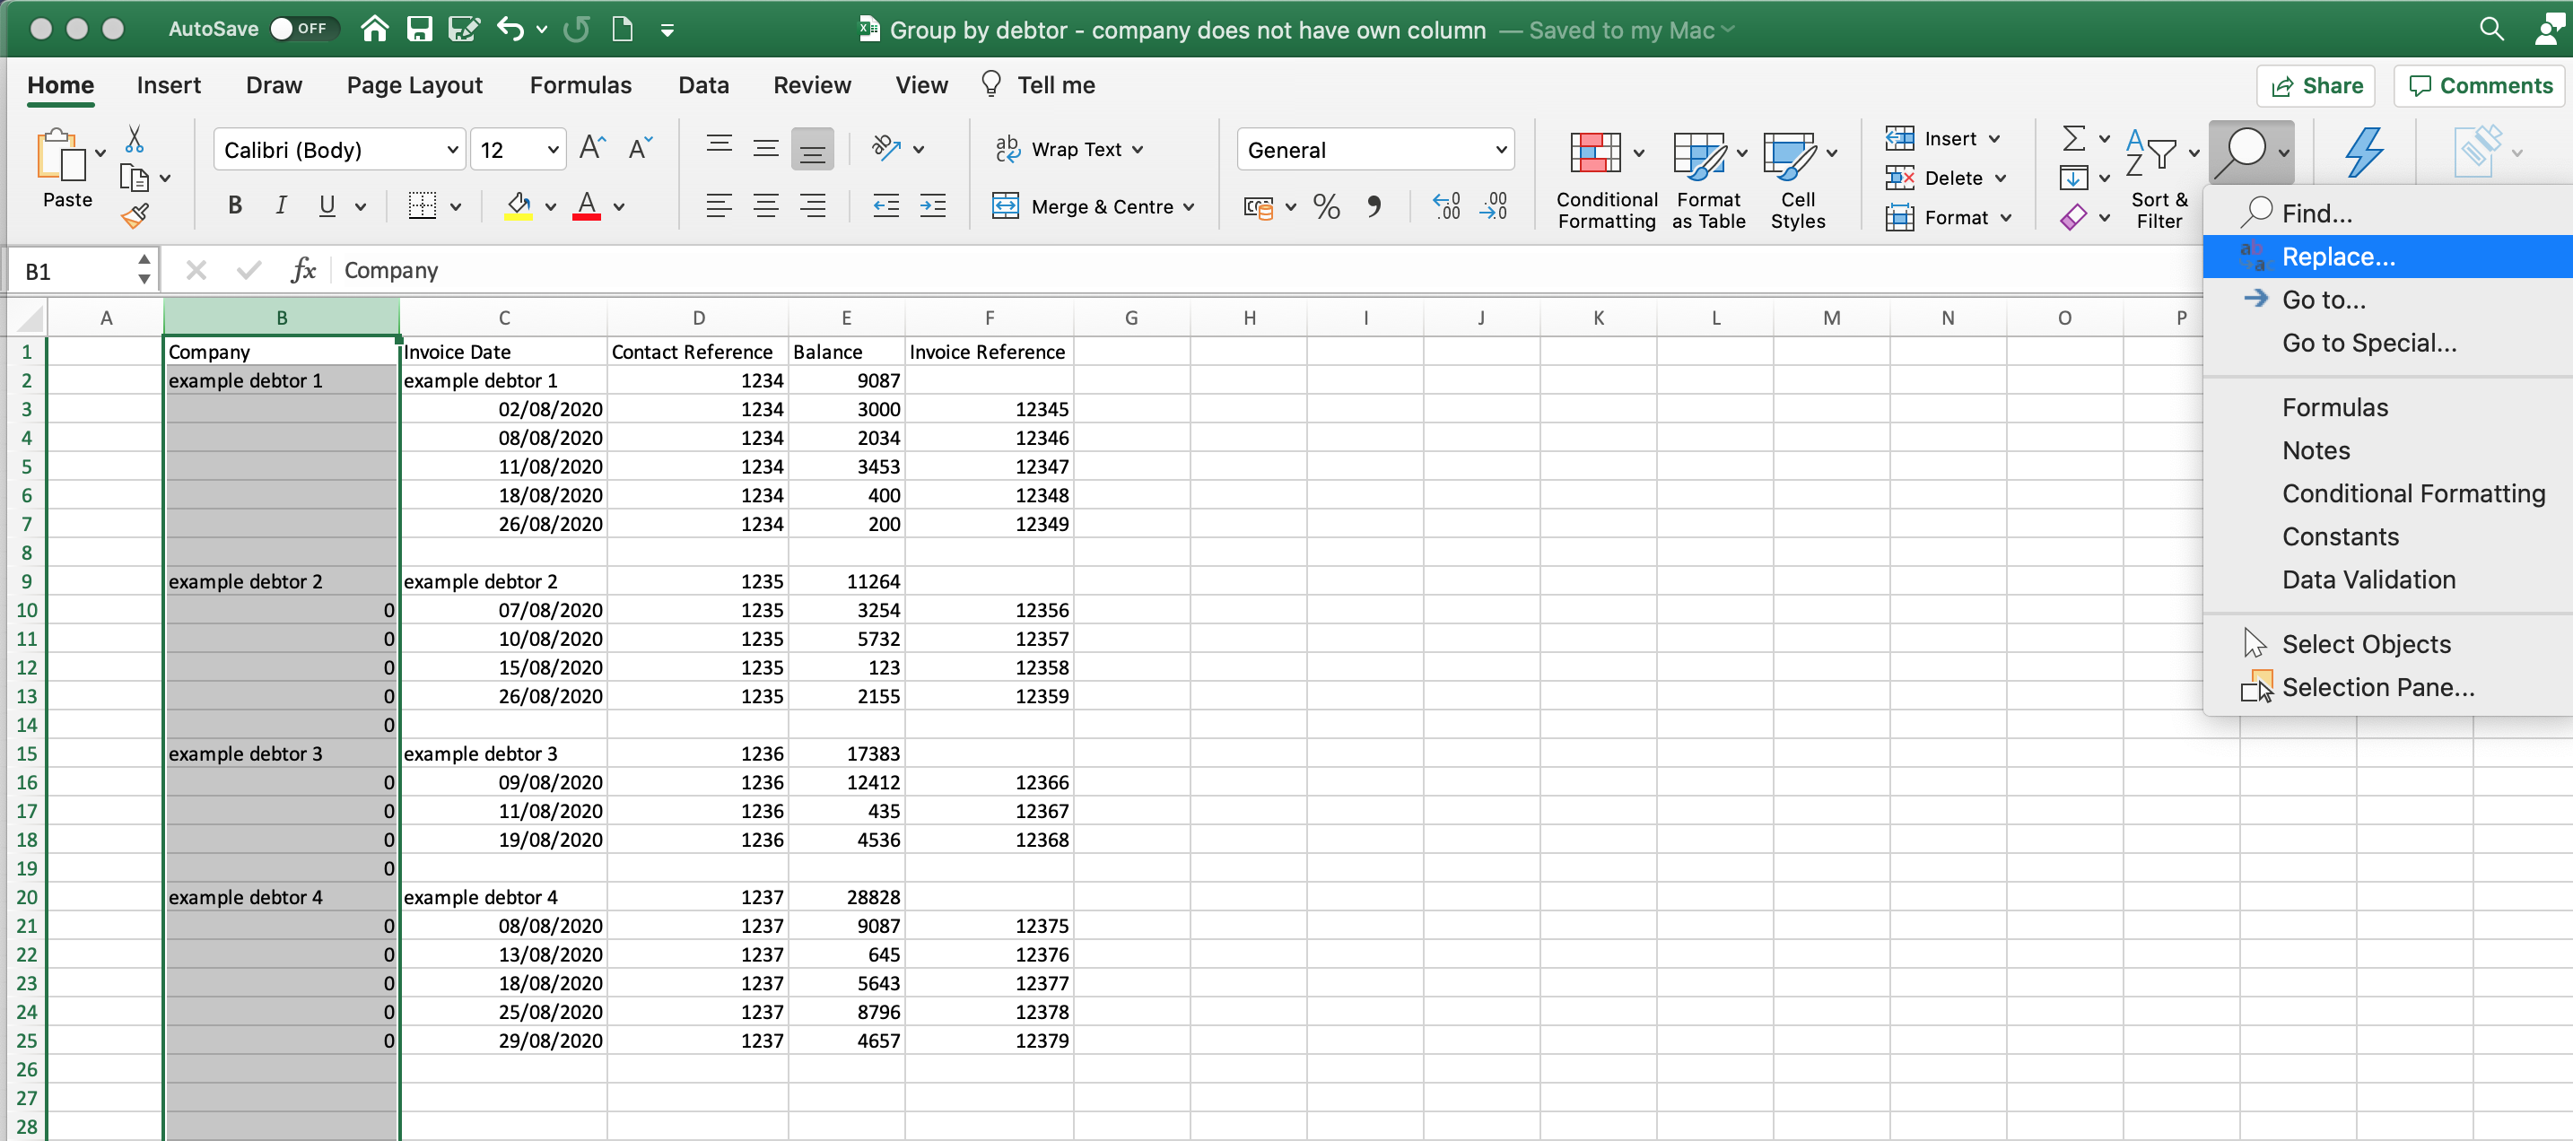Viewport: 2573px width, 1141px height.
Task: Switch to the Insert ribbon tab
Action: point(169,86)
